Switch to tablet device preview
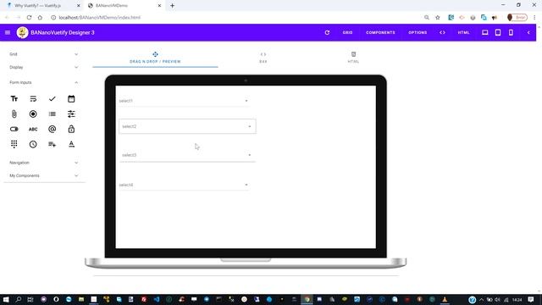Image resolution: width=542 pixels, height=305 pixels. (x=498, y=32)
